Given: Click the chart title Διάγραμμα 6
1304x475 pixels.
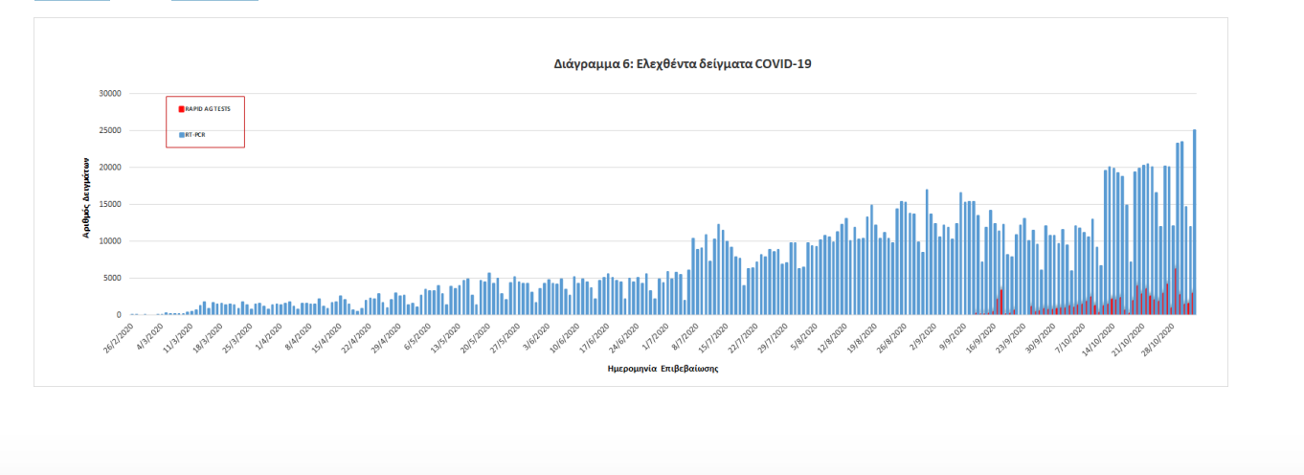Looking at the screenshot, I should [x=682, y=64].
